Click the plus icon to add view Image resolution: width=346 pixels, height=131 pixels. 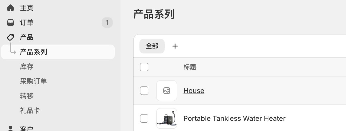(175, 46)
